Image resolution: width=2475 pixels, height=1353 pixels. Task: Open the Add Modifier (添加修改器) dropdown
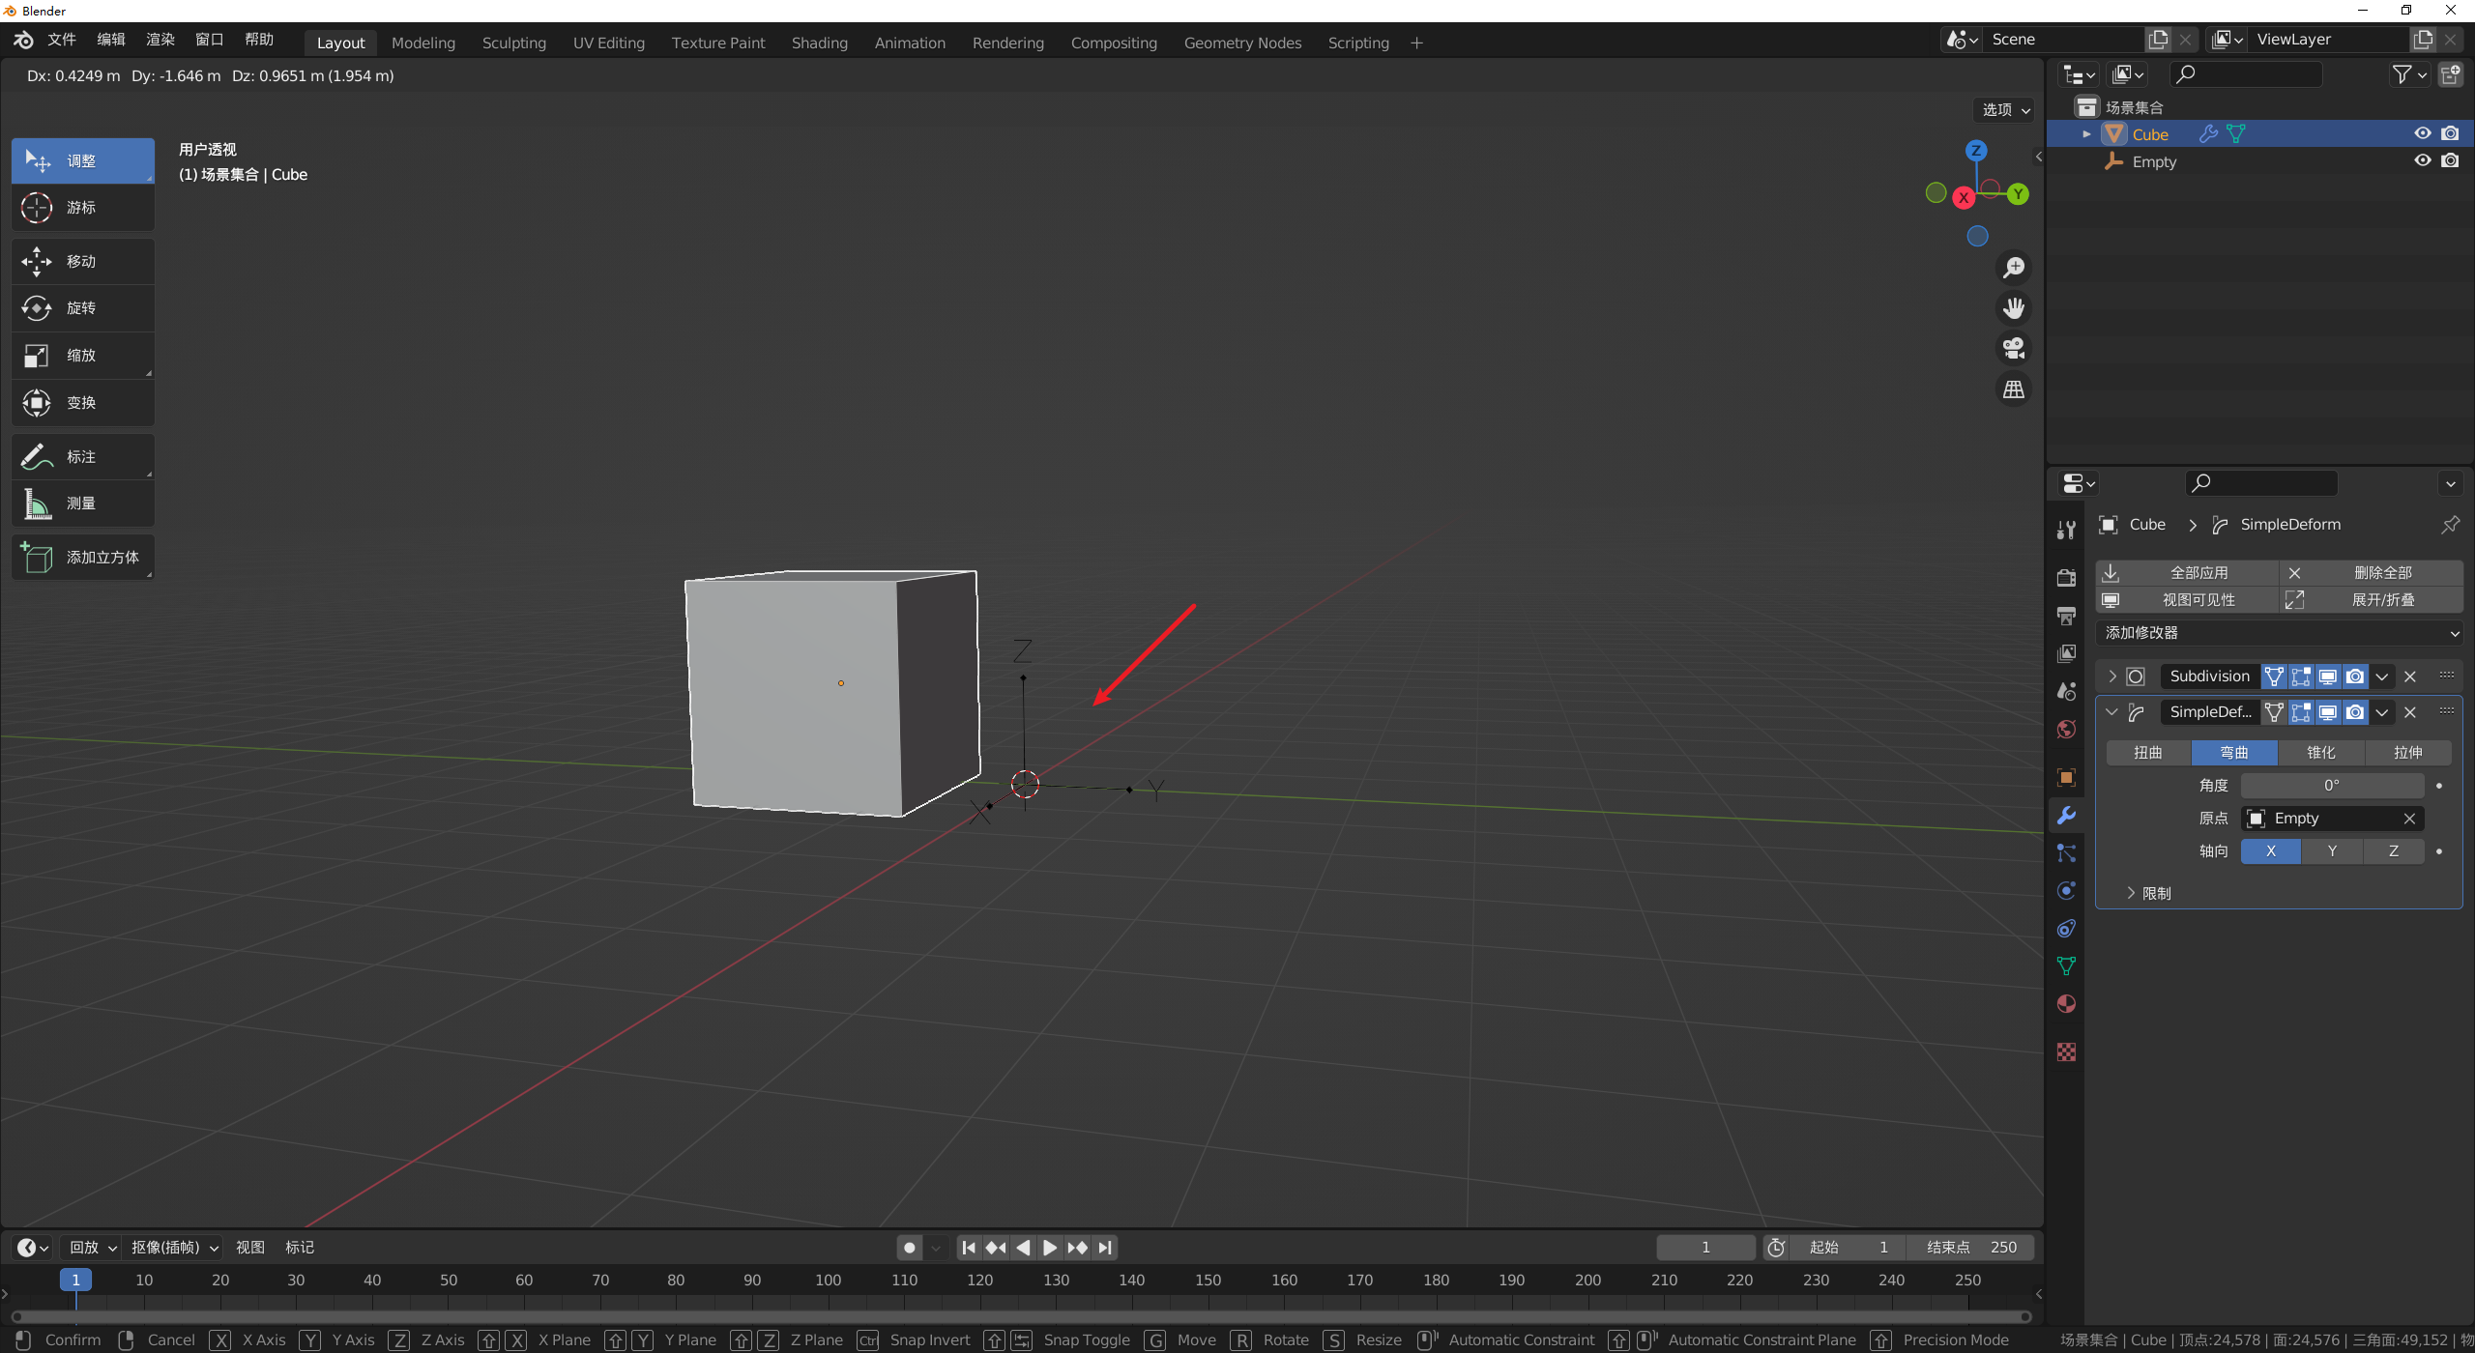click(2279, 633)
